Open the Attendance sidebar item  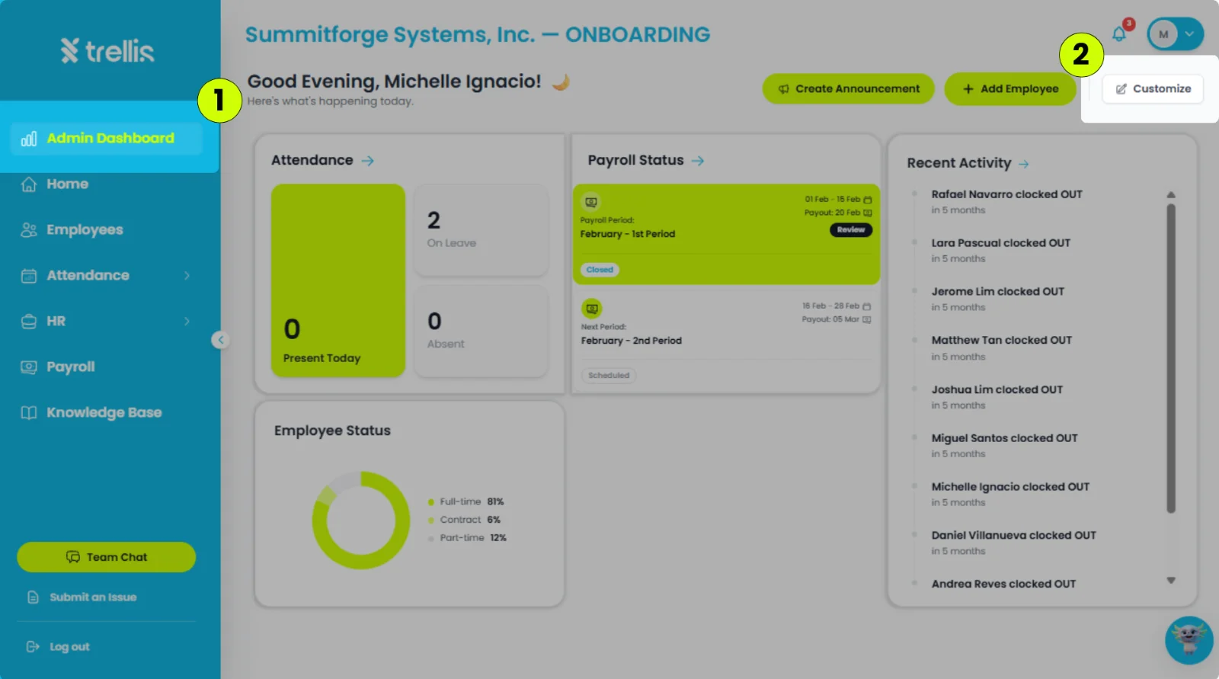(x=107, y=275)
